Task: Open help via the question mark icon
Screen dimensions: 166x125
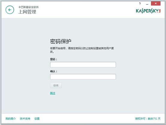Action: pos(140,4)
